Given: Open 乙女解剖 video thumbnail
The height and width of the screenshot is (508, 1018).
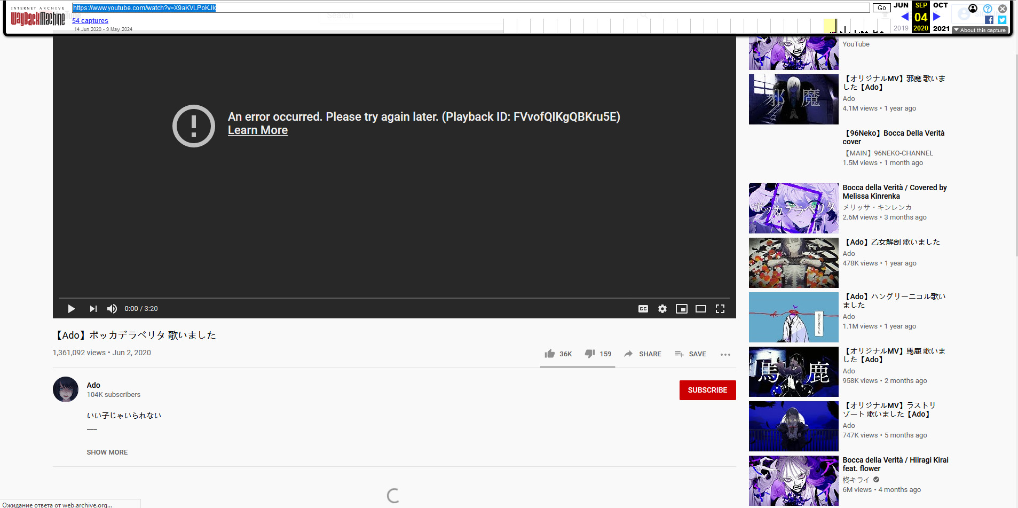Looking at the screenshot, I should pyautogui.click(x=793, y=263).
